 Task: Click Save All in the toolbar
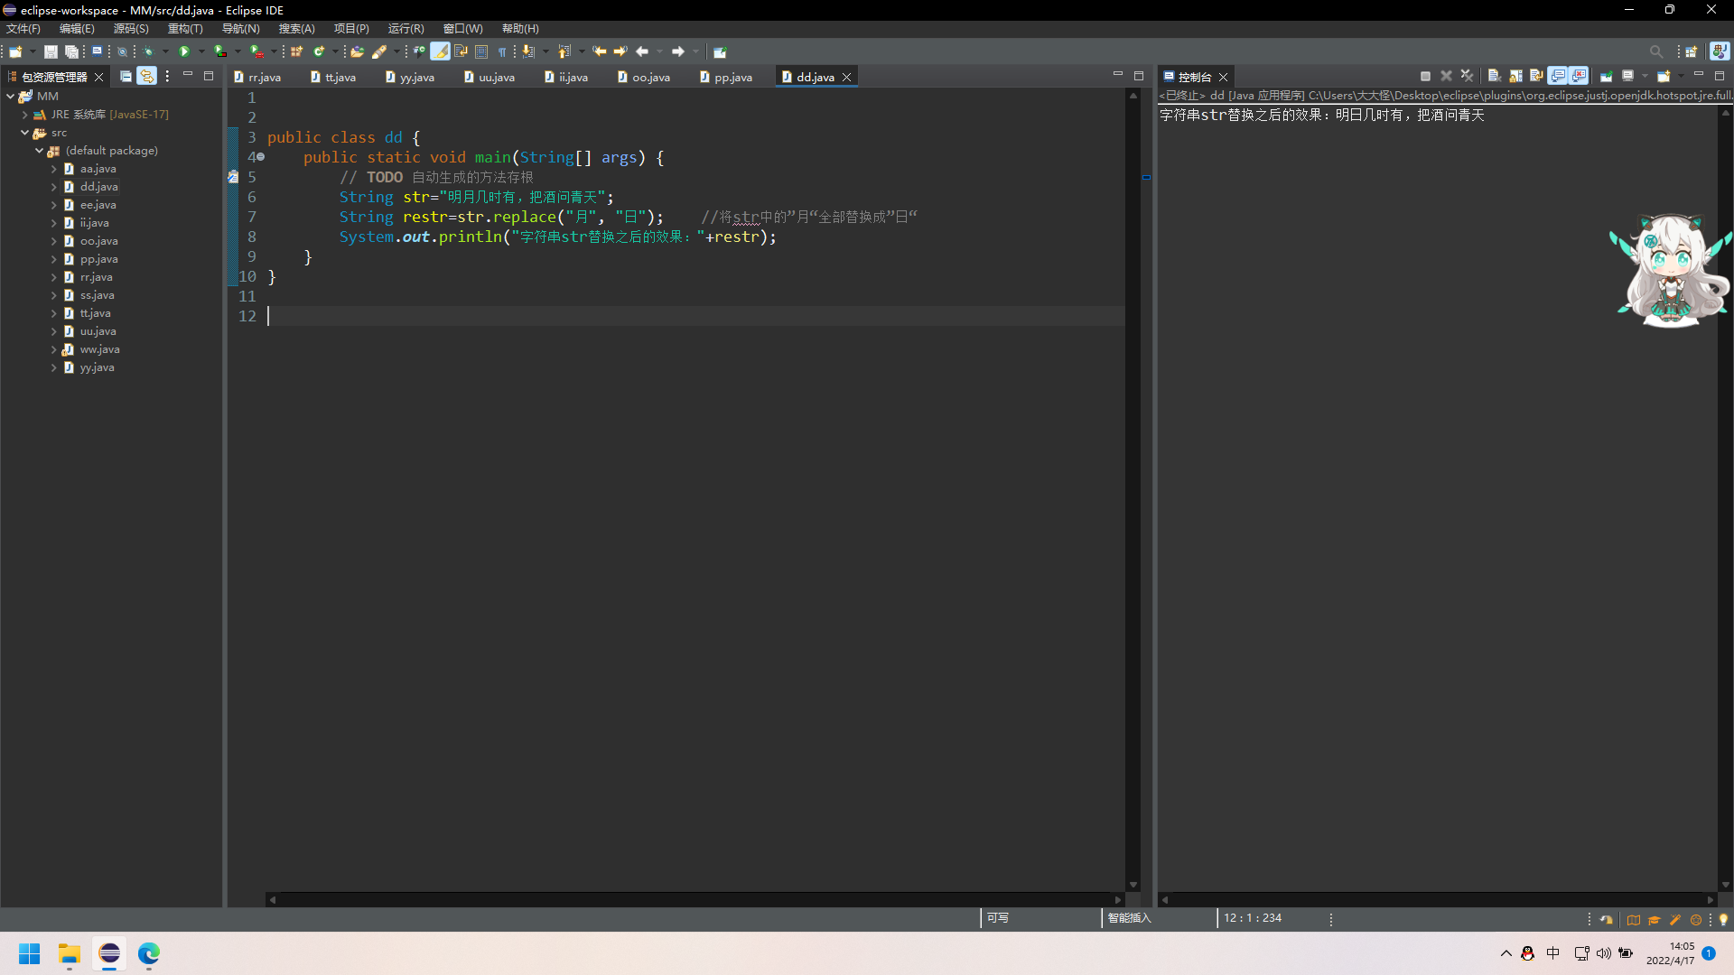click(x=71, y=51)
